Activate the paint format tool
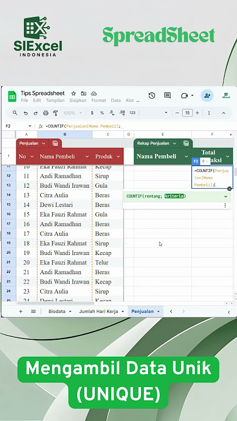Viewport: 237px width, 421px height. coord(56,113)
